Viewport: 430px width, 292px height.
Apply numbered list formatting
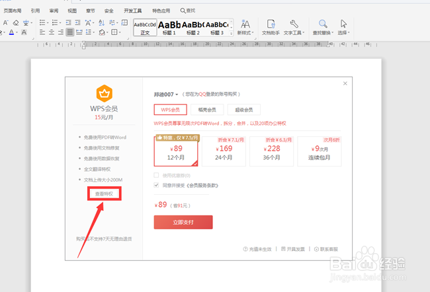pos(55,22)
